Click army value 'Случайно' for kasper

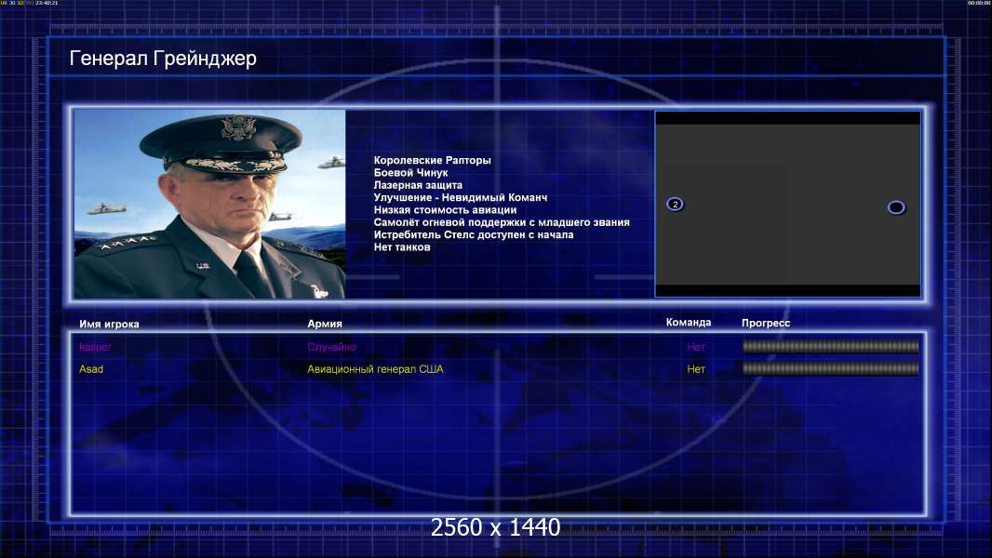[x=331, y=347]
